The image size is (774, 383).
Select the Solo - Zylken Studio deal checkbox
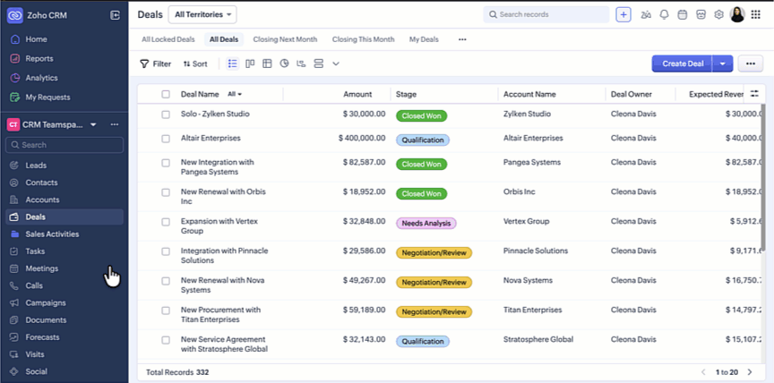[x=166, y=115]
